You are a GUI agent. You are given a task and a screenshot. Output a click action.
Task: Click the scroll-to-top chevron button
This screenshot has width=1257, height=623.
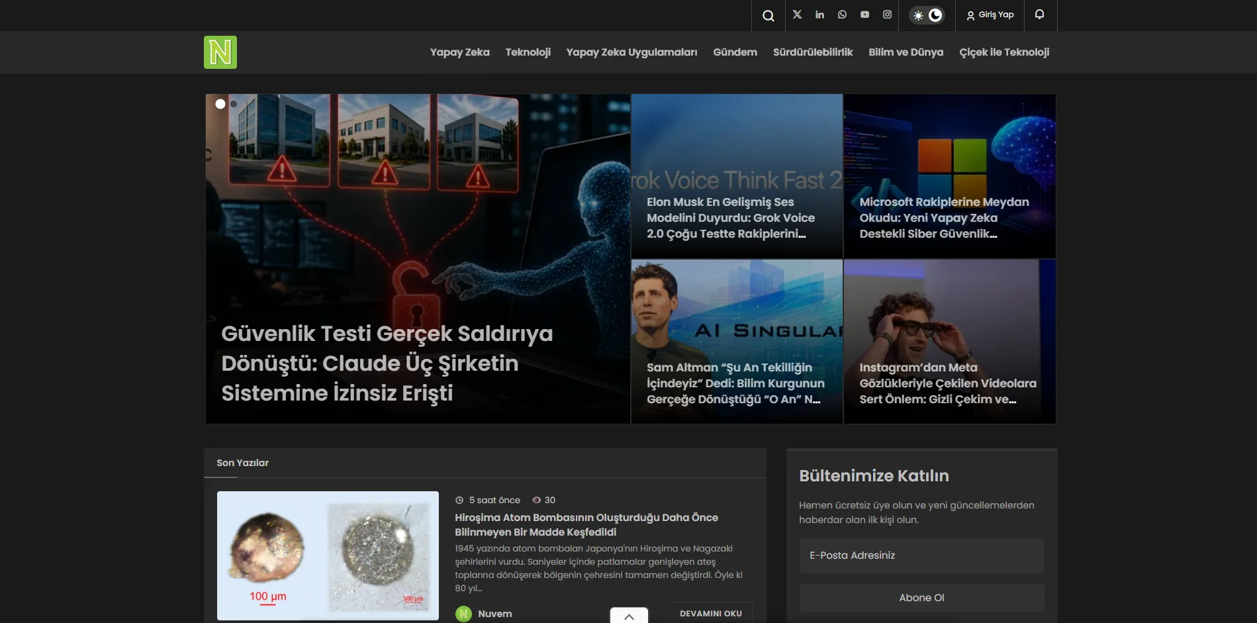[629, 616]
